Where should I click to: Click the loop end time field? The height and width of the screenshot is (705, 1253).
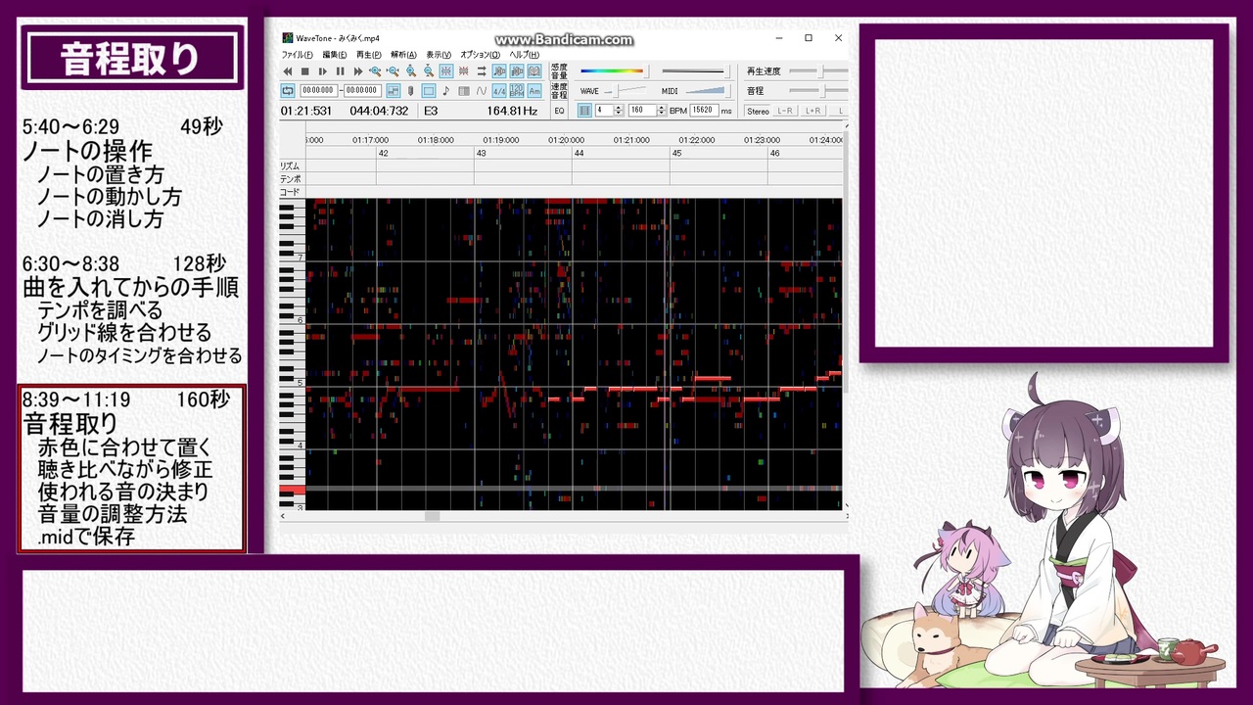click(x=360, y=91)
